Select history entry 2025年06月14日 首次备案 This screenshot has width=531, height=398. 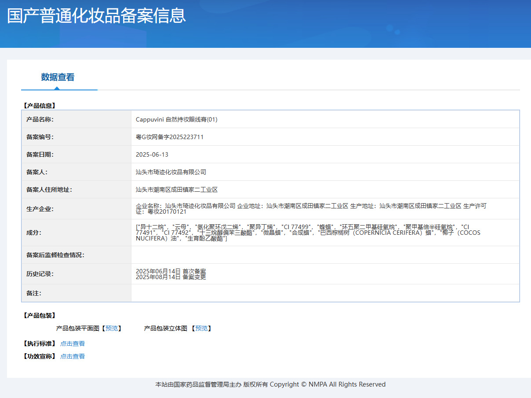[171, 271]
